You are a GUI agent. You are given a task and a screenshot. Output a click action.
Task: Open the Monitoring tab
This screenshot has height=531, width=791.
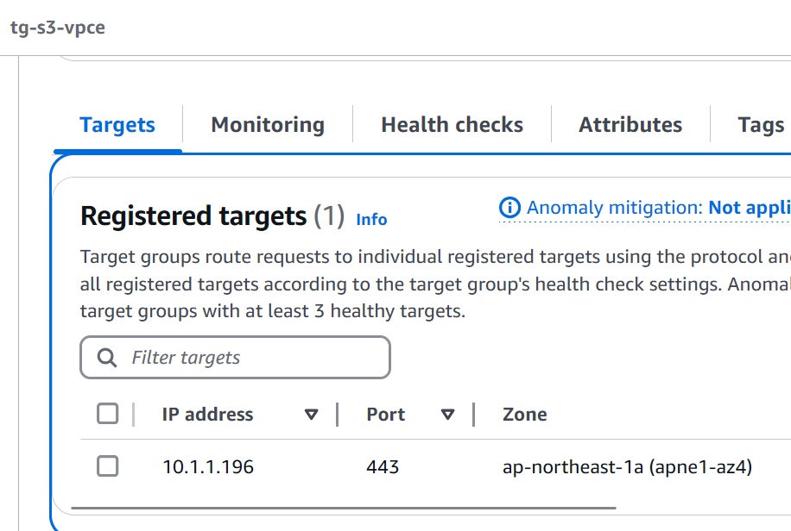pos(268,124)
